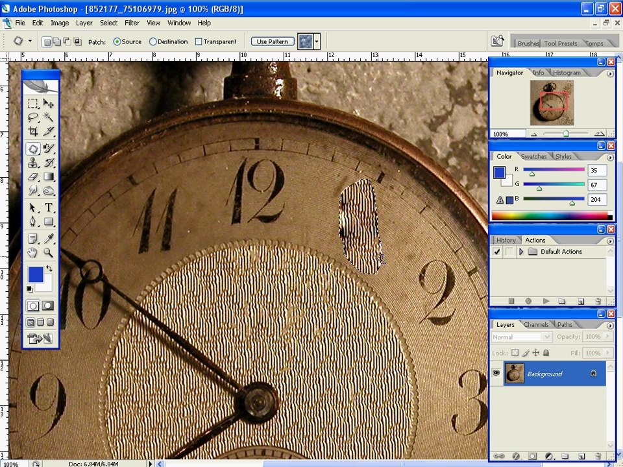Select the Slice tool
623x467 pixels.
(x=49, y=131)
